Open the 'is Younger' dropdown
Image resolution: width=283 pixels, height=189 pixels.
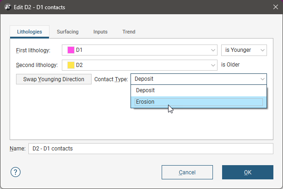tap(244, 50)
